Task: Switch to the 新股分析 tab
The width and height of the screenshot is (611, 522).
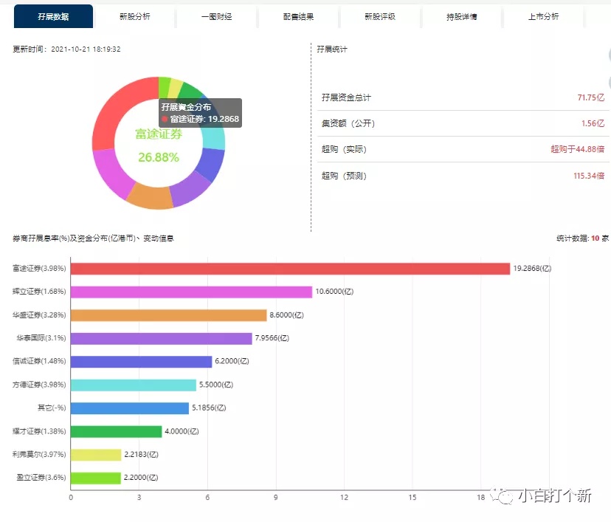Action: pyautogui.click(x=135, y=16)
